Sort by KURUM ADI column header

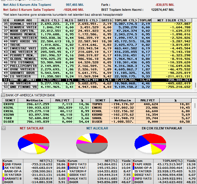(x=23, y=20)
